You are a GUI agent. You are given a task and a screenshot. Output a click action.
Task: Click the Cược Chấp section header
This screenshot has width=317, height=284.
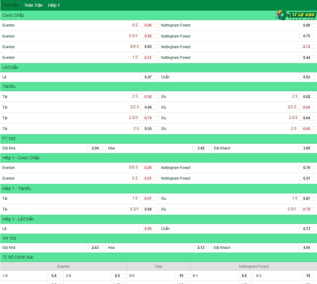coord(158,15)
